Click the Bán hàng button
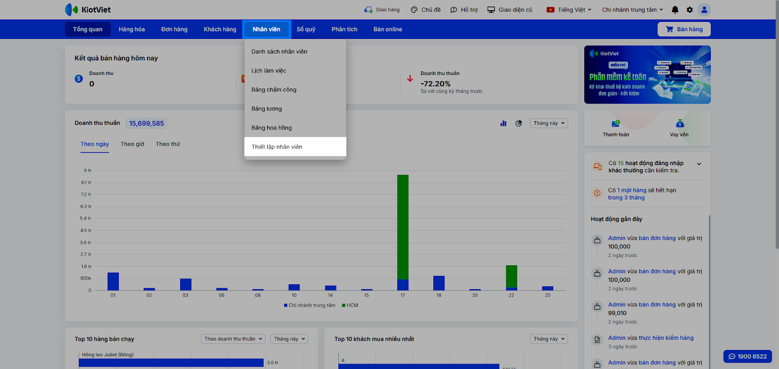The height and width of the screenshot is (369, 779). [x=684, y=29]
